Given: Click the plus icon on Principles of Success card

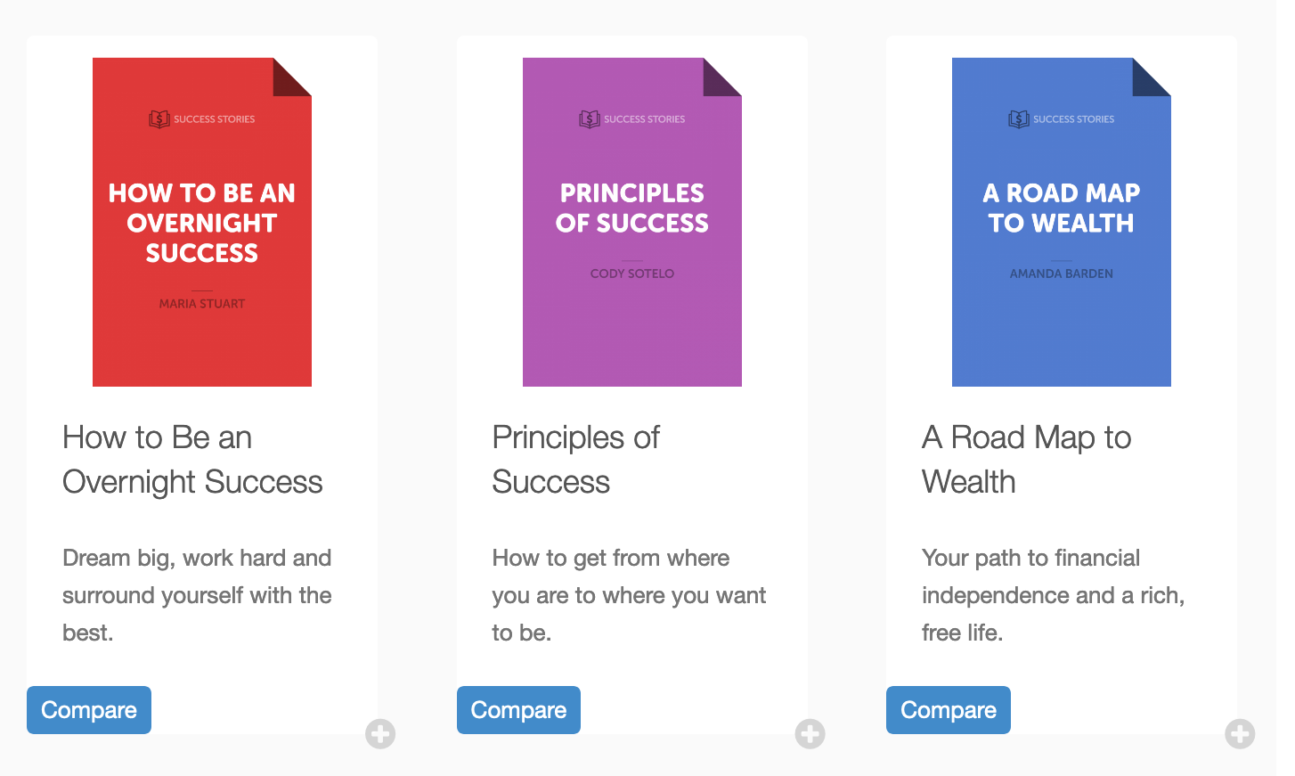Looking at the screenshot, I should point(810,734).
